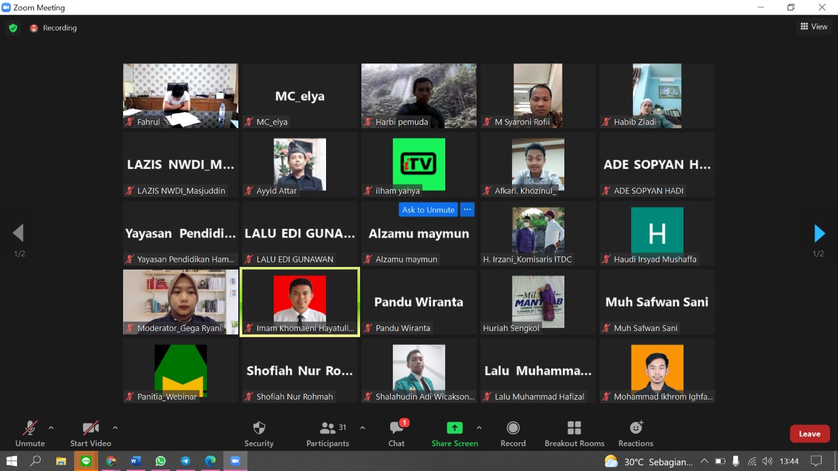Image resolution: width=838 pixels, height=471 pixels.
Task: Select Moderator_Gega Ryani video tile
Action: pos(181,302)
